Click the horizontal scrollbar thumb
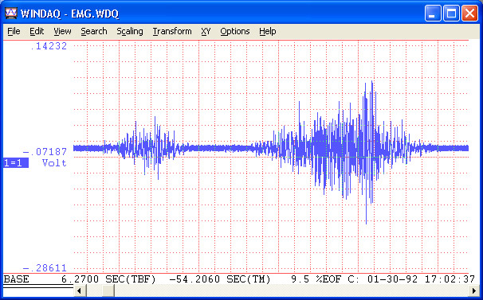Viewport: 483px width, 300px height. [108, 290]
